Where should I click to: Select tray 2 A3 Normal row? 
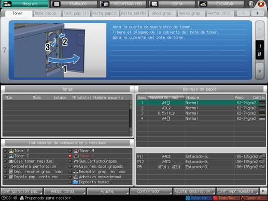coord(201,108)
